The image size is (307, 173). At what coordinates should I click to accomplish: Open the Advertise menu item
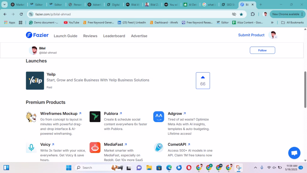click(139, 36)
